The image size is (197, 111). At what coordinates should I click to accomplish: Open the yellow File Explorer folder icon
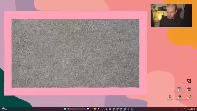(x=95, y=109)
